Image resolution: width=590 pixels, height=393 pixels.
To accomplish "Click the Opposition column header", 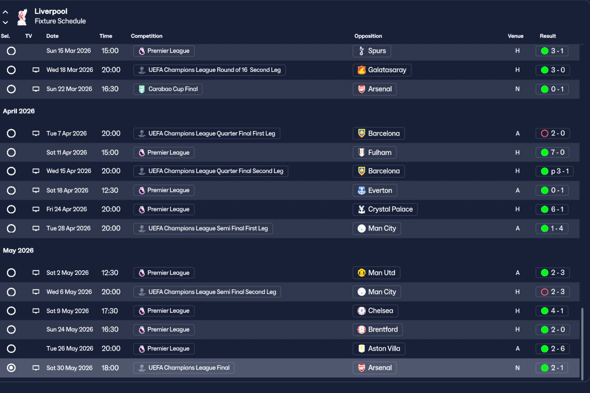I will pyautogui.click(x=368, y=36).
